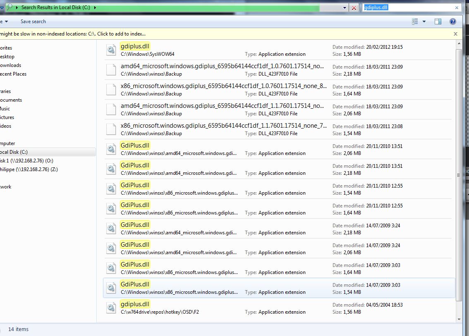Open the views dropdown arrow

(424, 21)
